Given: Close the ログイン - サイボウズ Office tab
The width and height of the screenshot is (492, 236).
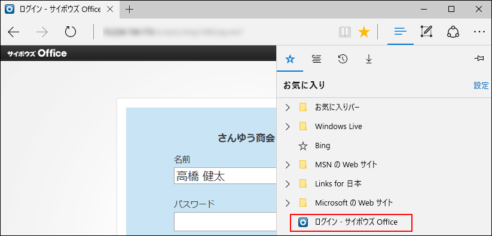Looking at the screenshot, I should [x=110, y=10].
